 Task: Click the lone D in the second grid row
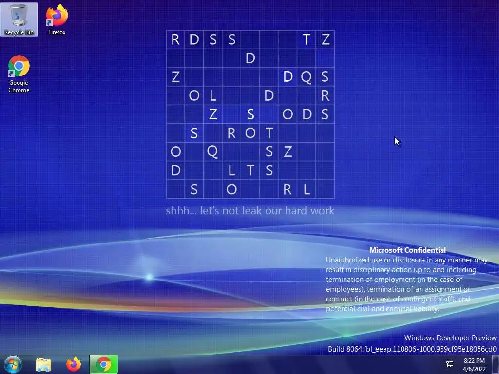click(250, 58)
